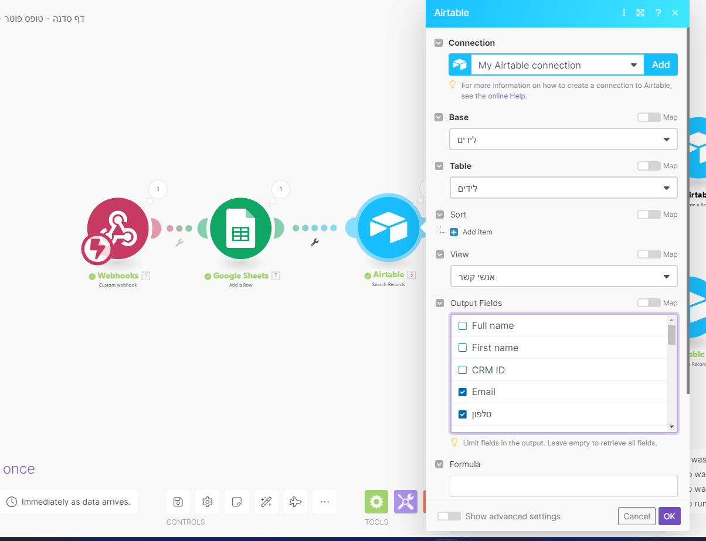Screen dimensions: 706x541
Task: Click the blue plus icon beside Add item
Action: pyautogui.click(x=454, y=232)
